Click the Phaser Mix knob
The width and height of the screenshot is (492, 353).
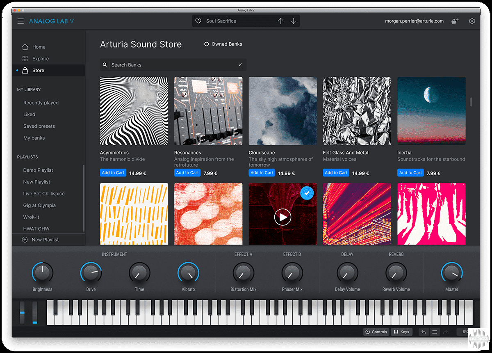coord(292,273)
